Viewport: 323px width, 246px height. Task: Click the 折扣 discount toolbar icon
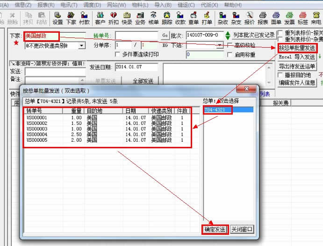click(x=114, y=18)
